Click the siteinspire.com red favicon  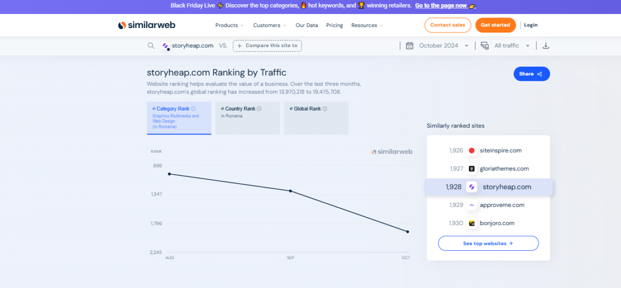tap(471, 150)
